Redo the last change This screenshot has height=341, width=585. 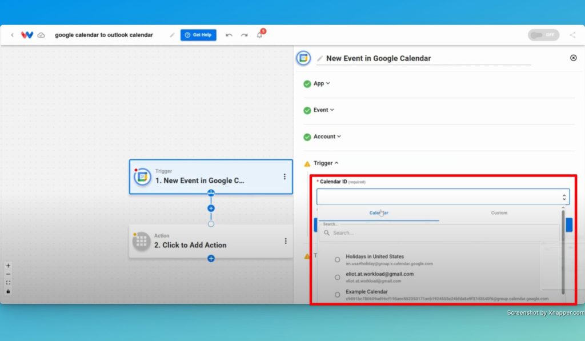pyautogui.click(x=244, y=35)
